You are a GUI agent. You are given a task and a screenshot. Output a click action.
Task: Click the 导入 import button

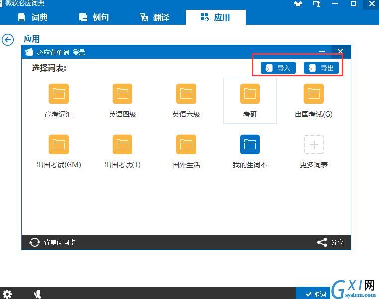[x=278, y=68]
